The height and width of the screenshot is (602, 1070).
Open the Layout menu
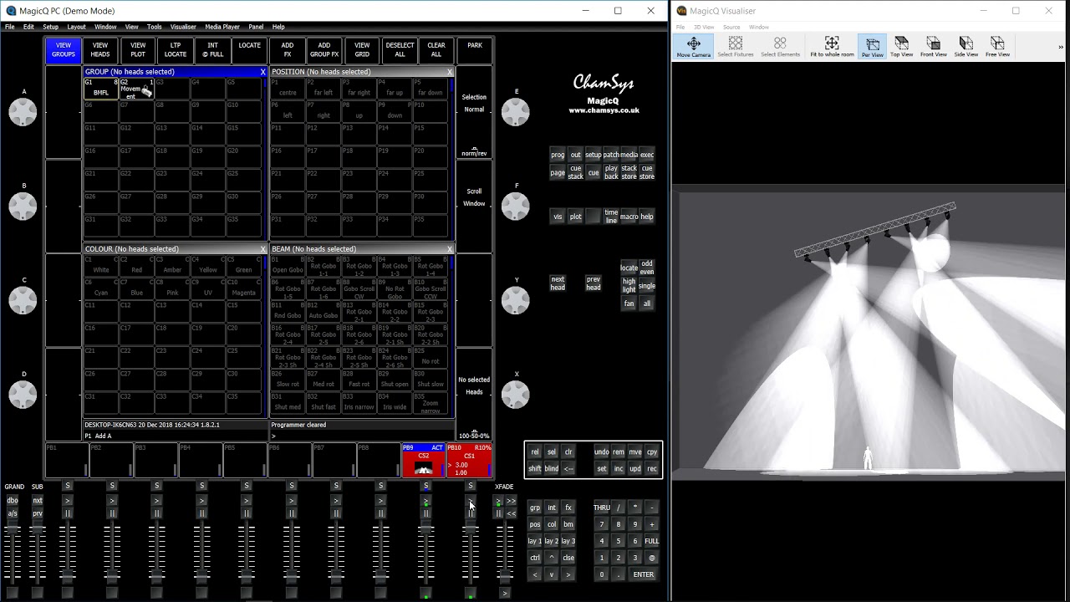[x=77, y=27]
